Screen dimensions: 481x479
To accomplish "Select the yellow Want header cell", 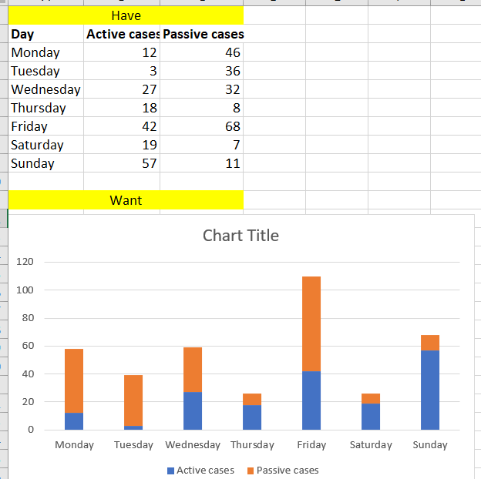I will (x=126, y=200).
